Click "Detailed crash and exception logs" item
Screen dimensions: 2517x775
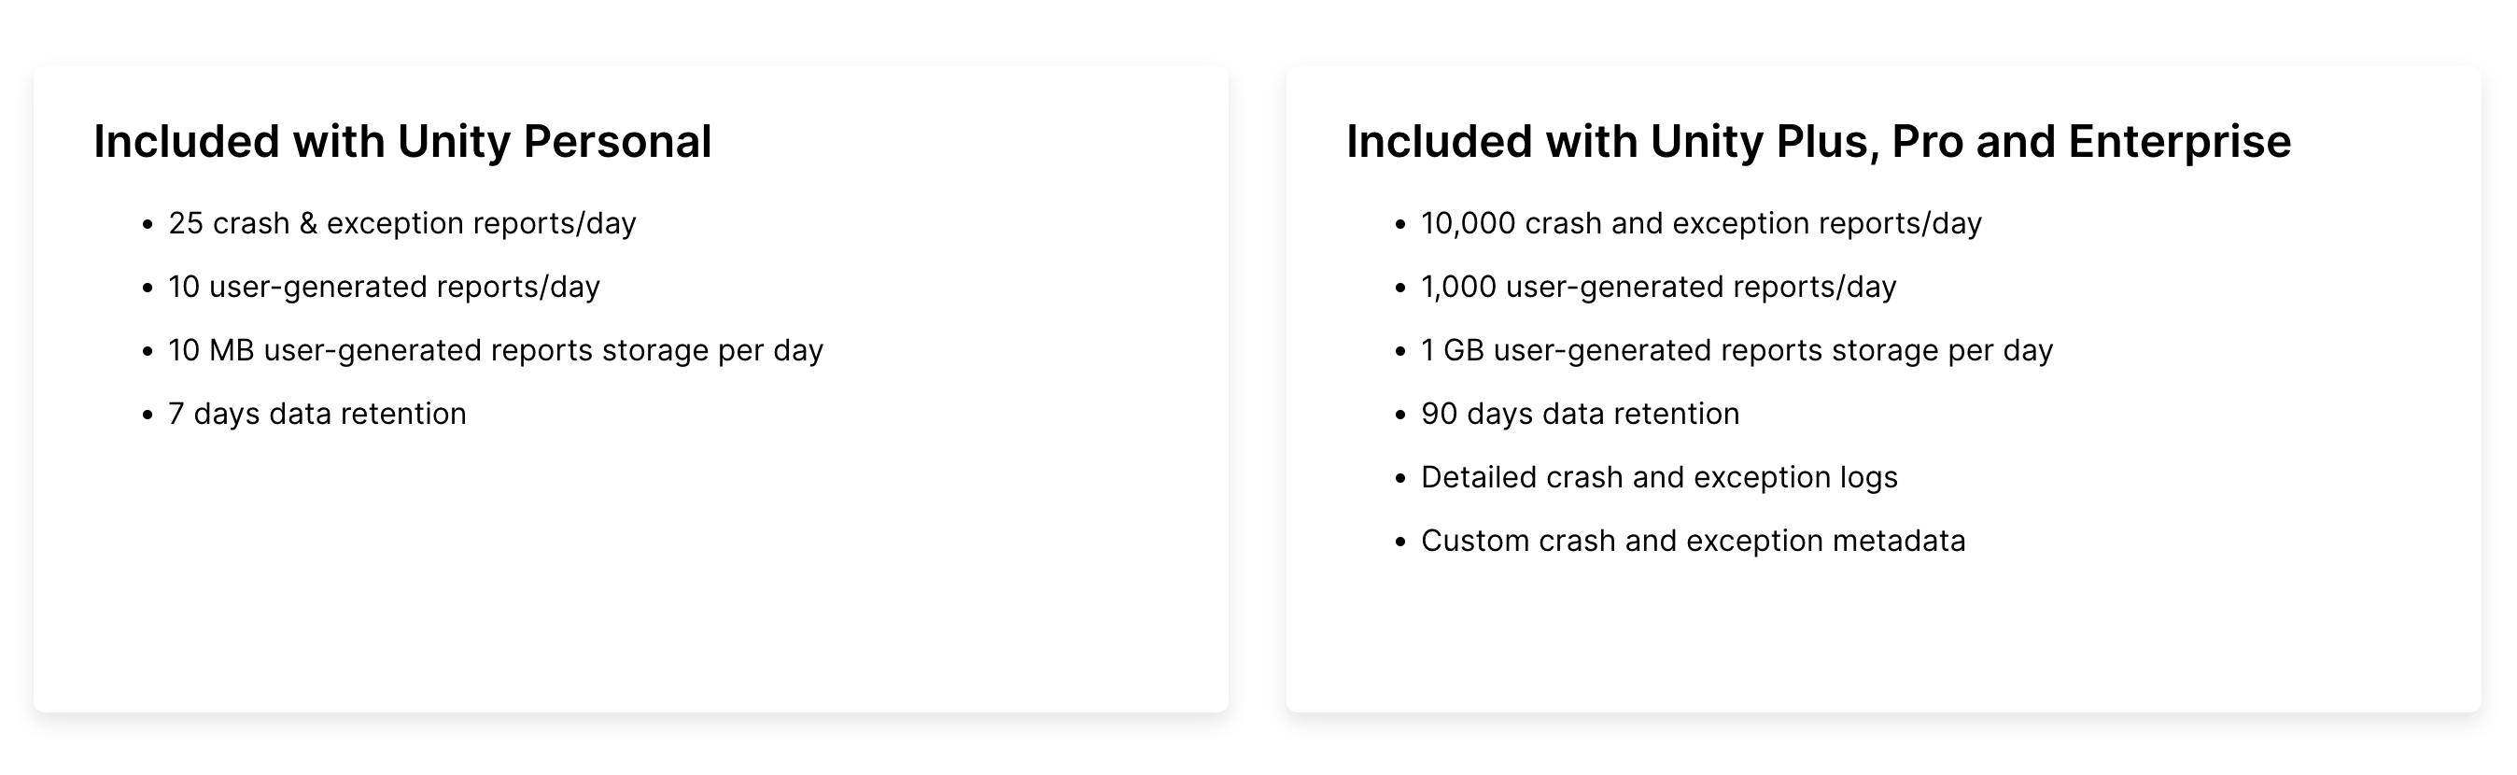[1658, 478]
